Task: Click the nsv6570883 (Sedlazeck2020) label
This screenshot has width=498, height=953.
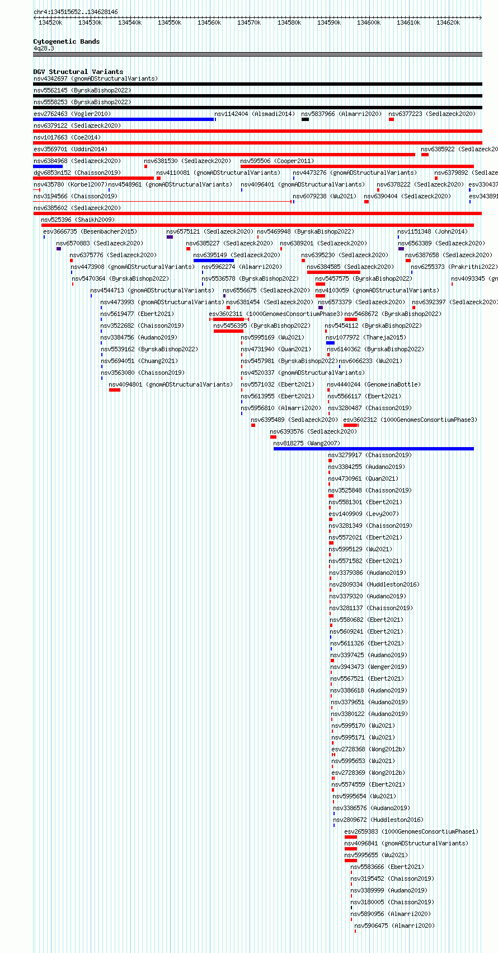Action: point(100,243)
